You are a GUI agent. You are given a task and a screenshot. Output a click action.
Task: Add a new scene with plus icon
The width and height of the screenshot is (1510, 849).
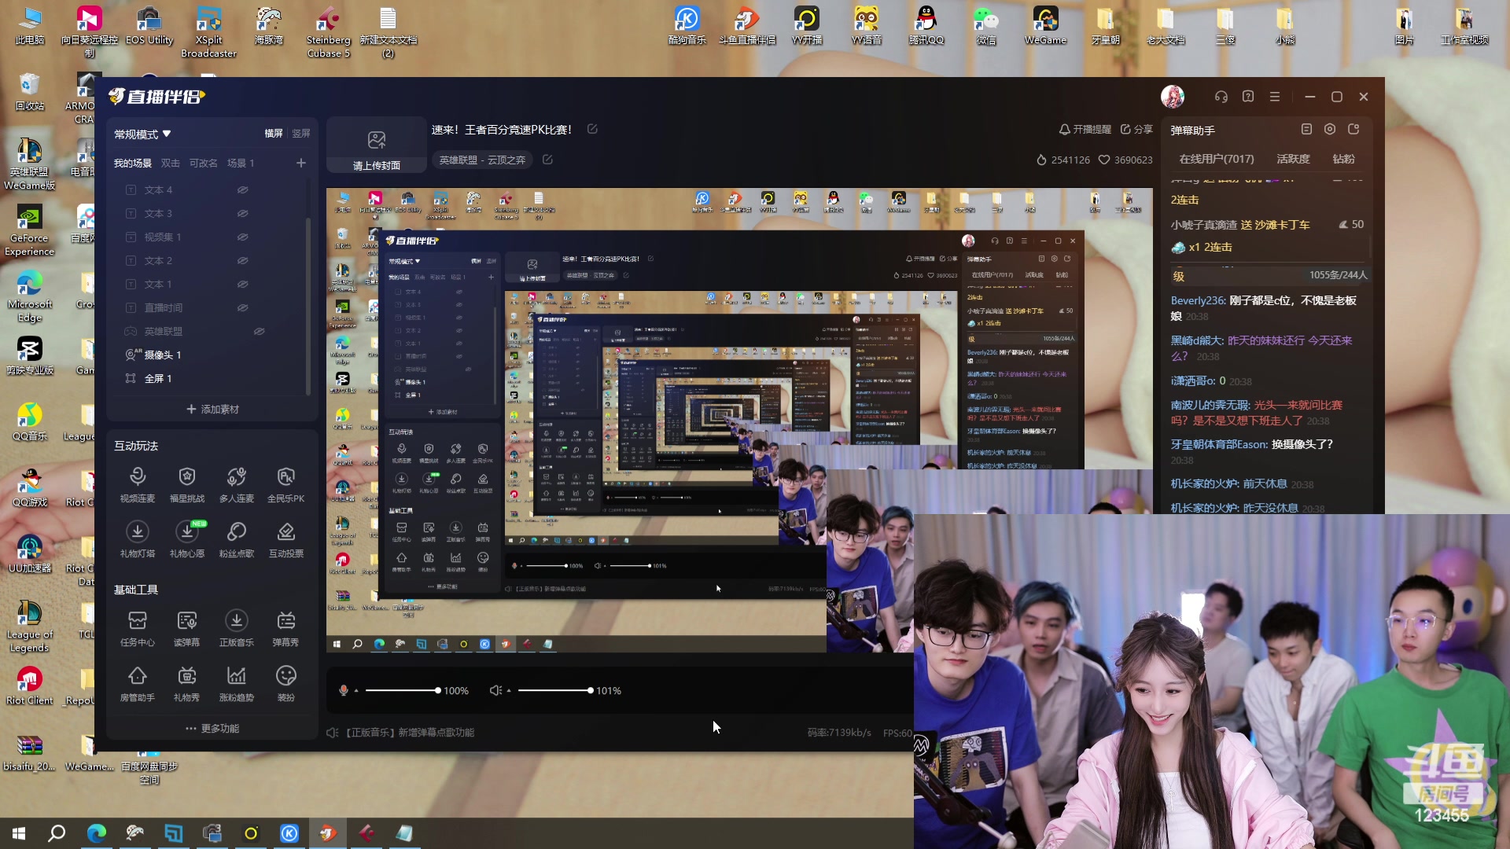[301, 163]
